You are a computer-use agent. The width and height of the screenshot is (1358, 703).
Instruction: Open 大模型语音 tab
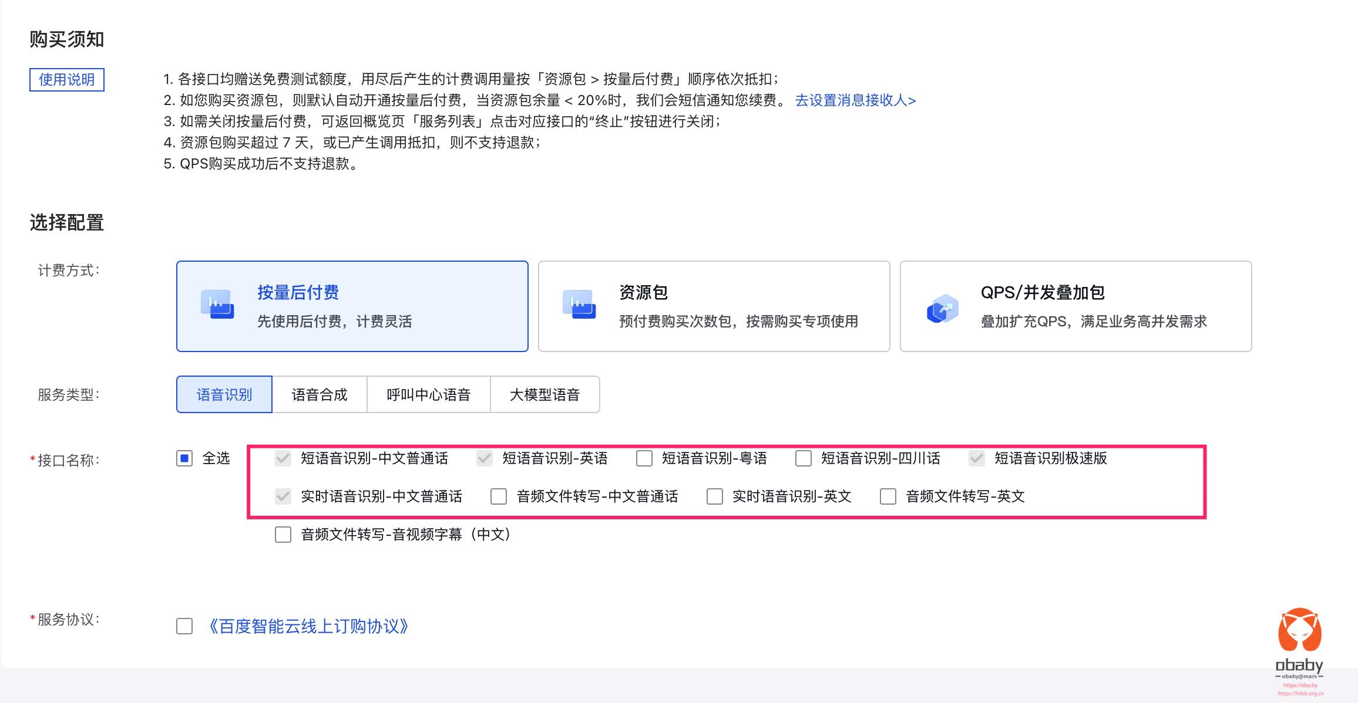tap(544, 394)
